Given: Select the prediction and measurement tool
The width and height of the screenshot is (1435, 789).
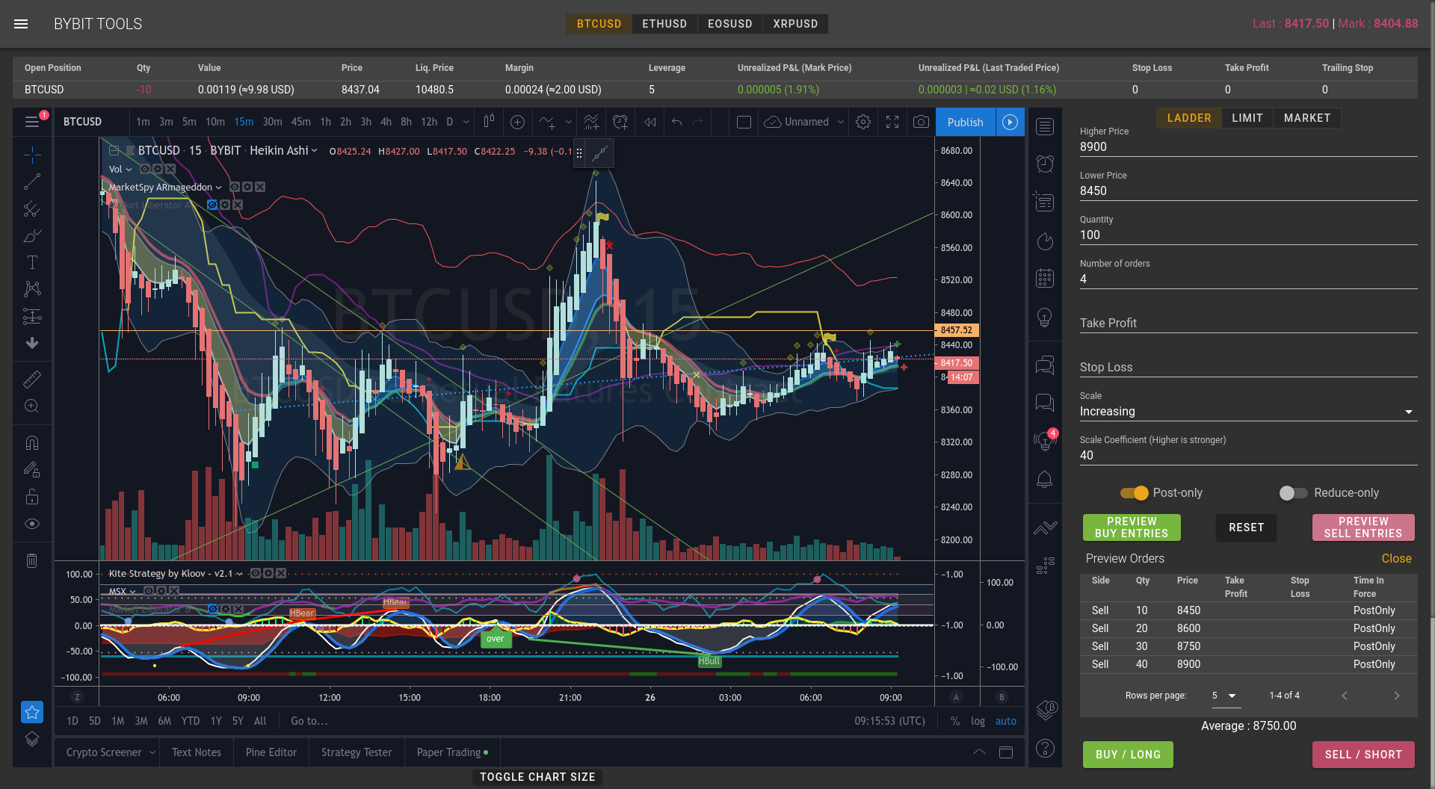Looking at the screenshot, I should (32, 316).
